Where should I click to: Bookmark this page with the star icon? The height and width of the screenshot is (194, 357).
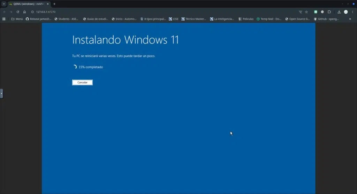[306, 12]
